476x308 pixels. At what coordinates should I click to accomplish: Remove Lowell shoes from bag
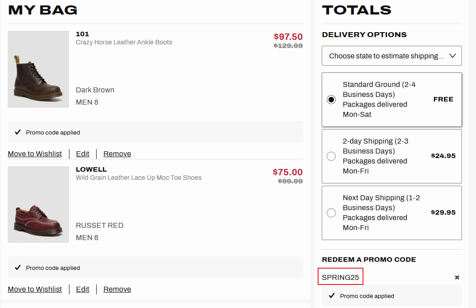coord(117,289)
